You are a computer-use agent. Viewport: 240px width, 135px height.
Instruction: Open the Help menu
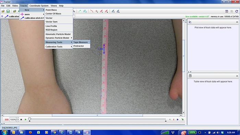click(61, 6)
